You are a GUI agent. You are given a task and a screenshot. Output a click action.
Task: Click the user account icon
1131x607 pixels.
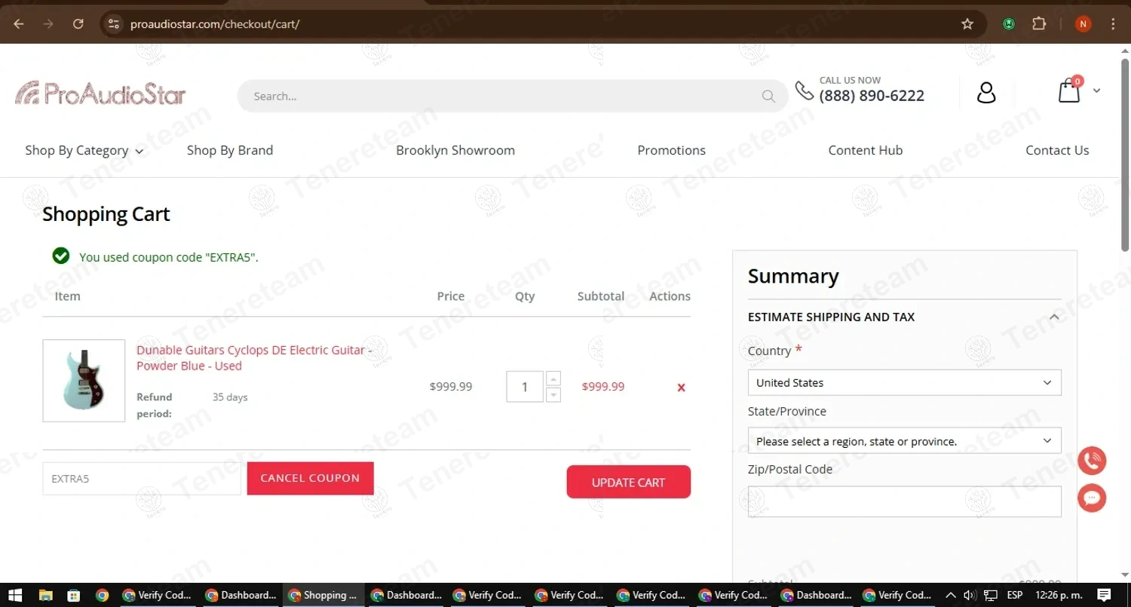tap(986, 92)
